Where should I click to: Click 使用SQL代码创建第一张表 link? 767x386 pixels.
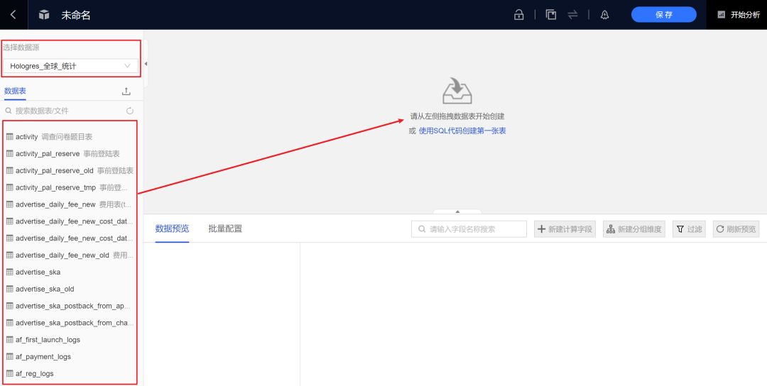coord(462,131)
